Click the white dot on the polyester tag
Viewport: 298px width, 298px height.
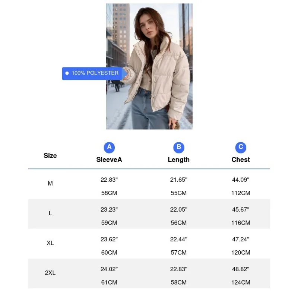[67, 73]
